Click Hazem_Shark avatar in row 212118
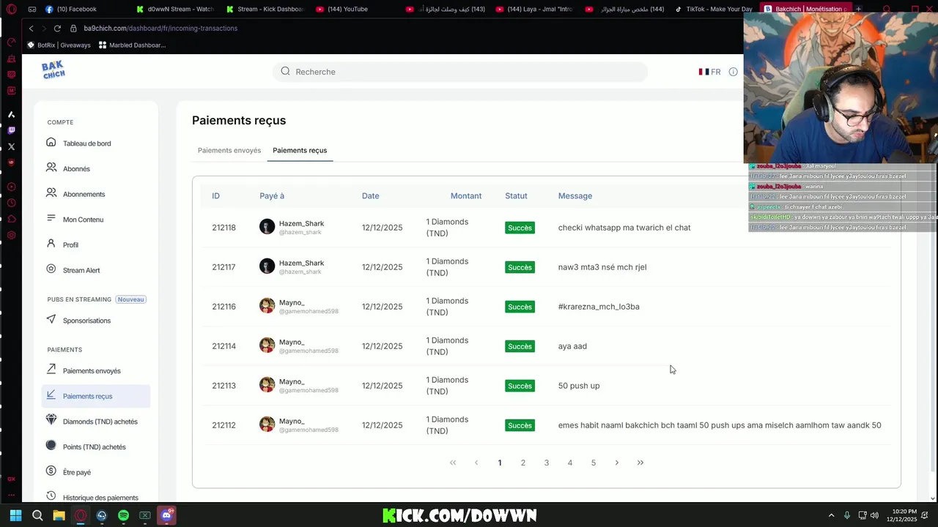Viewport: 938px width, 527px height. [x=267, y=227]
